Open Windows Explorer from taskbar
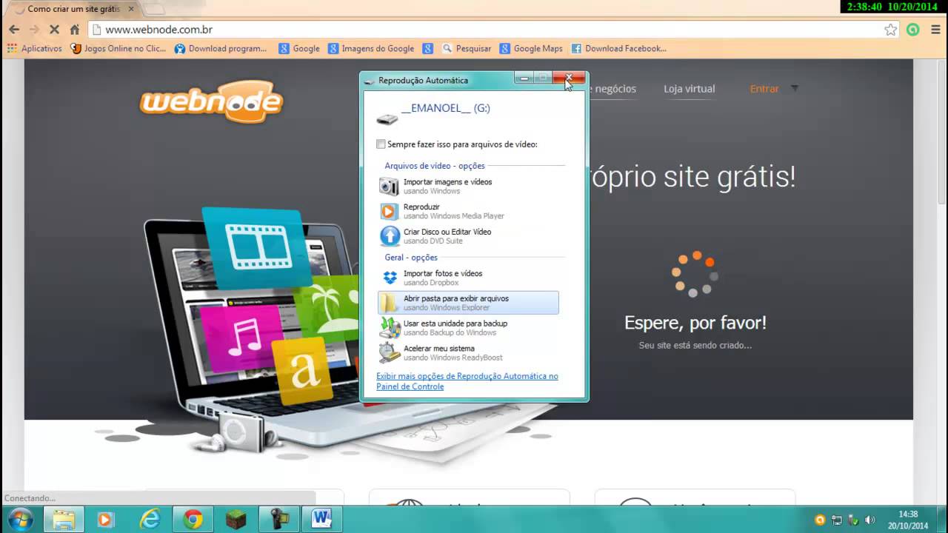948x533 pixels. point(64,520)
